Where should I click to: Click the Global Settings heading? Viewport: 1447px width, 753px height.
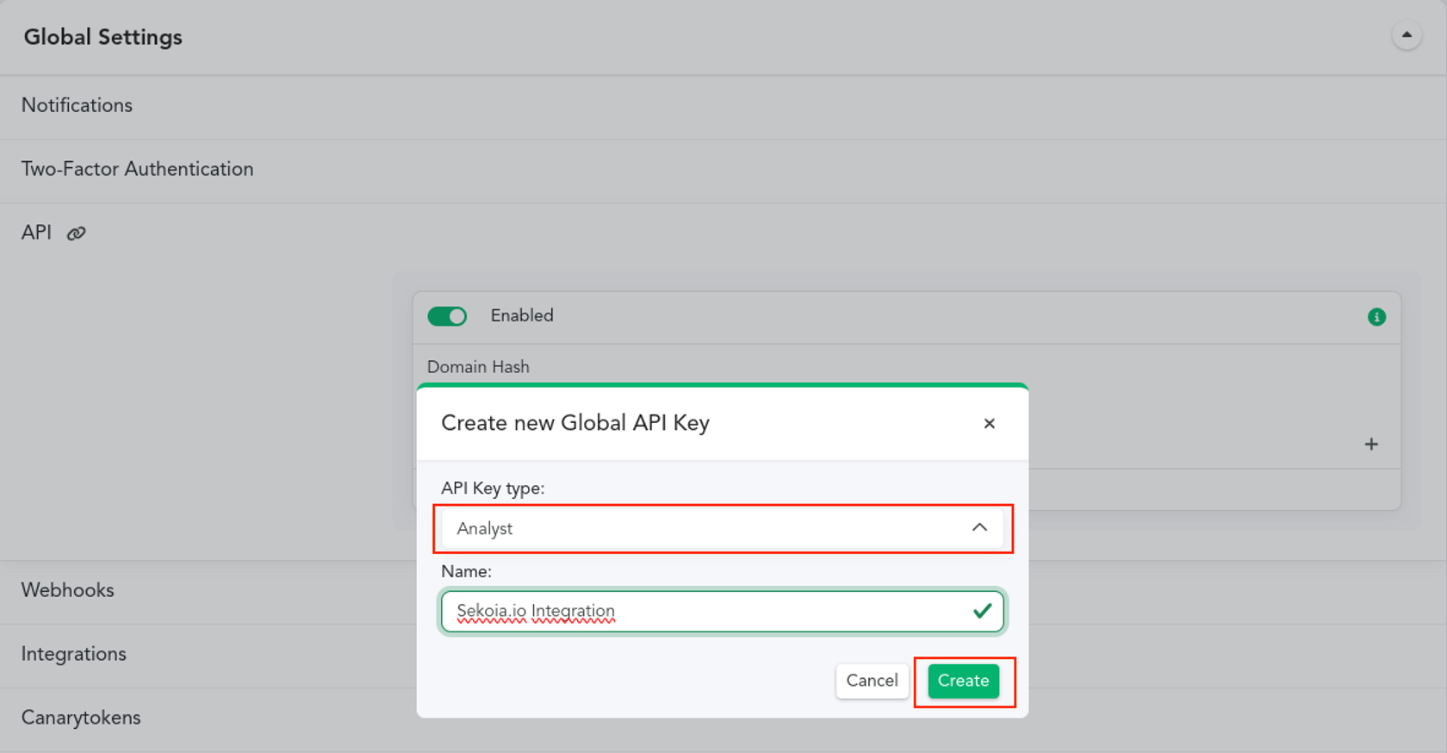[103, 37]
